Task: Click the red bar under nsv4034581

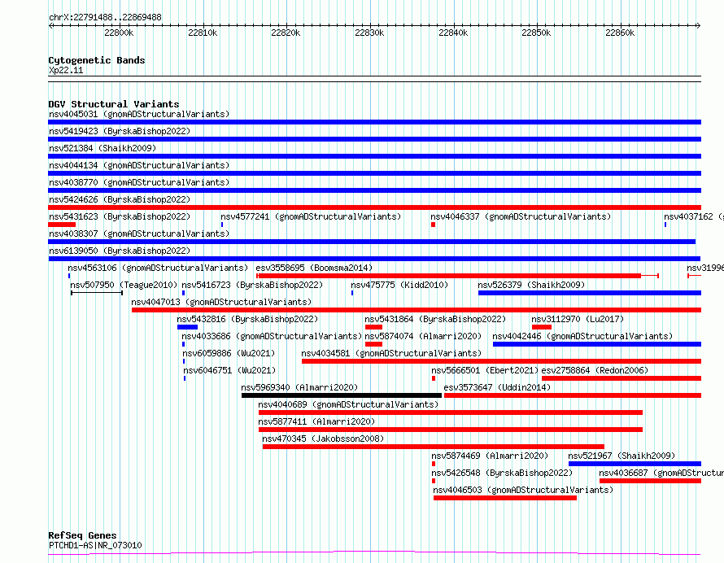Action: pyautogui.click(x=501, y=361)
